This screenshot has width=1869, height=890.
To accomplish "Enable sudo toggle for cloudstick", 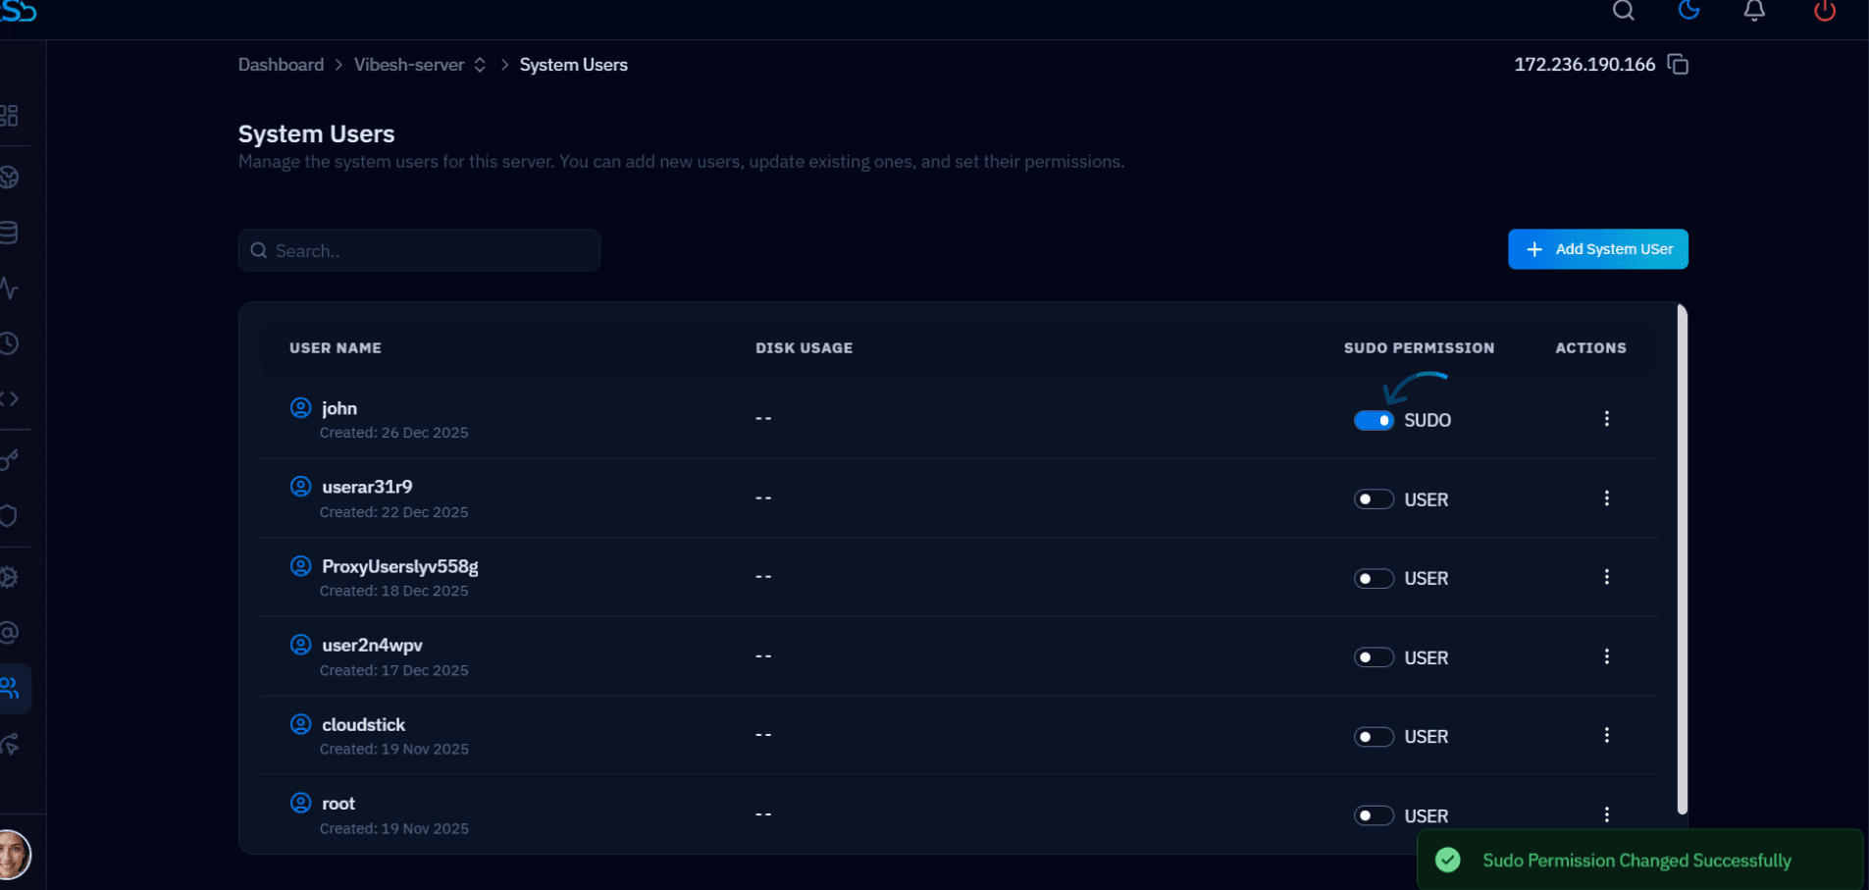I will click(1374, 737).
